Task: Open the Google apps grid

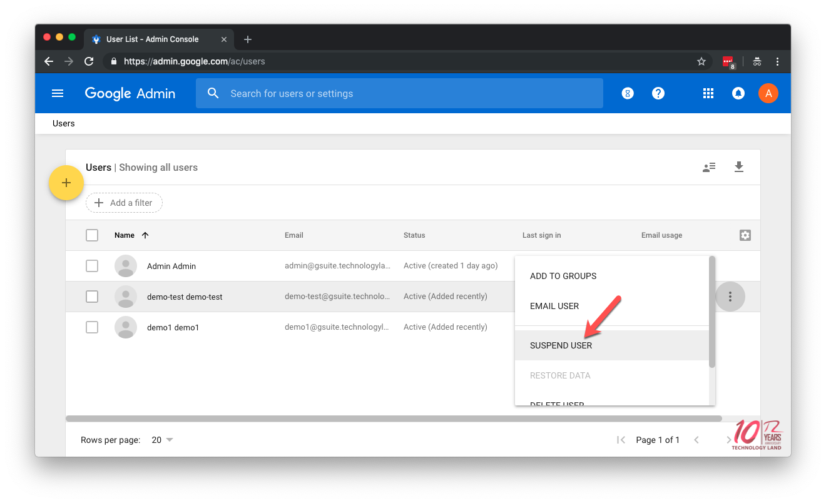Action: (x=708, y=93)
